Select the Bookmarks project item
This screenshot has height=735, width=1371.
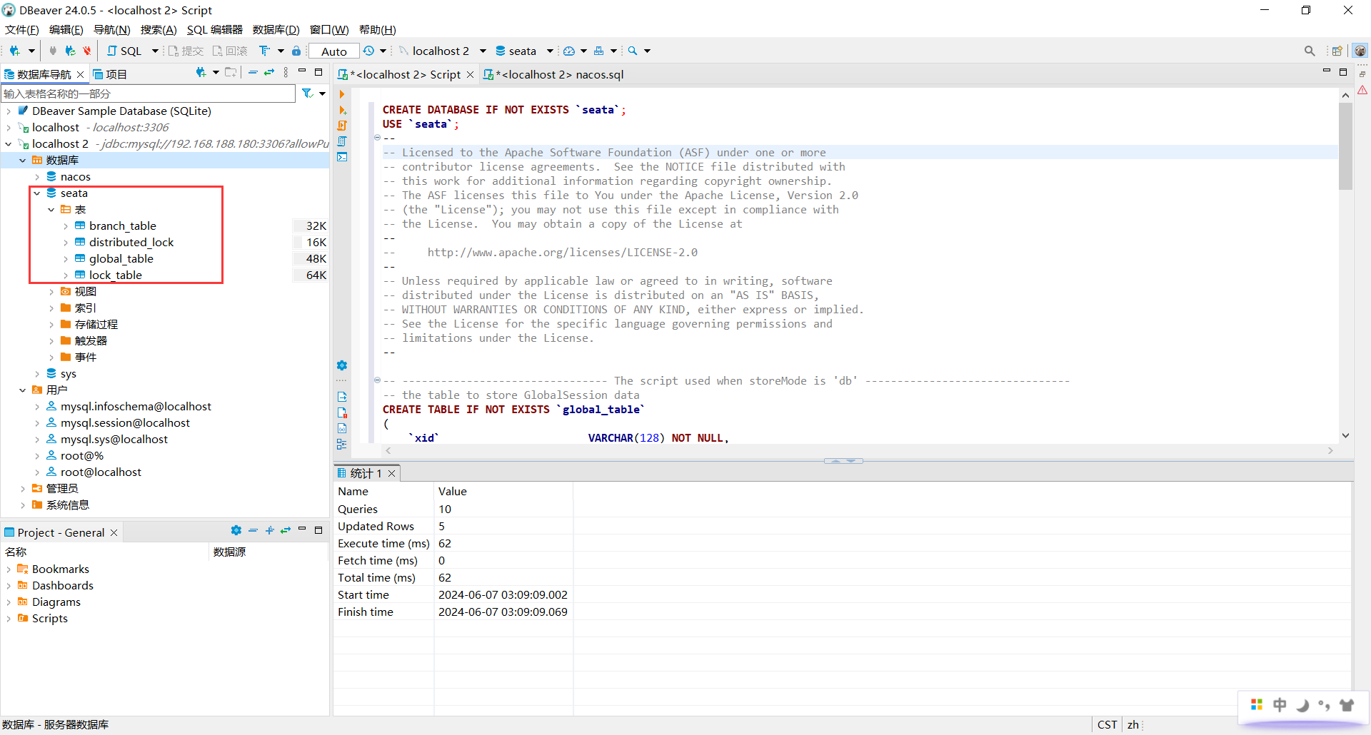[x=60, y=569]
